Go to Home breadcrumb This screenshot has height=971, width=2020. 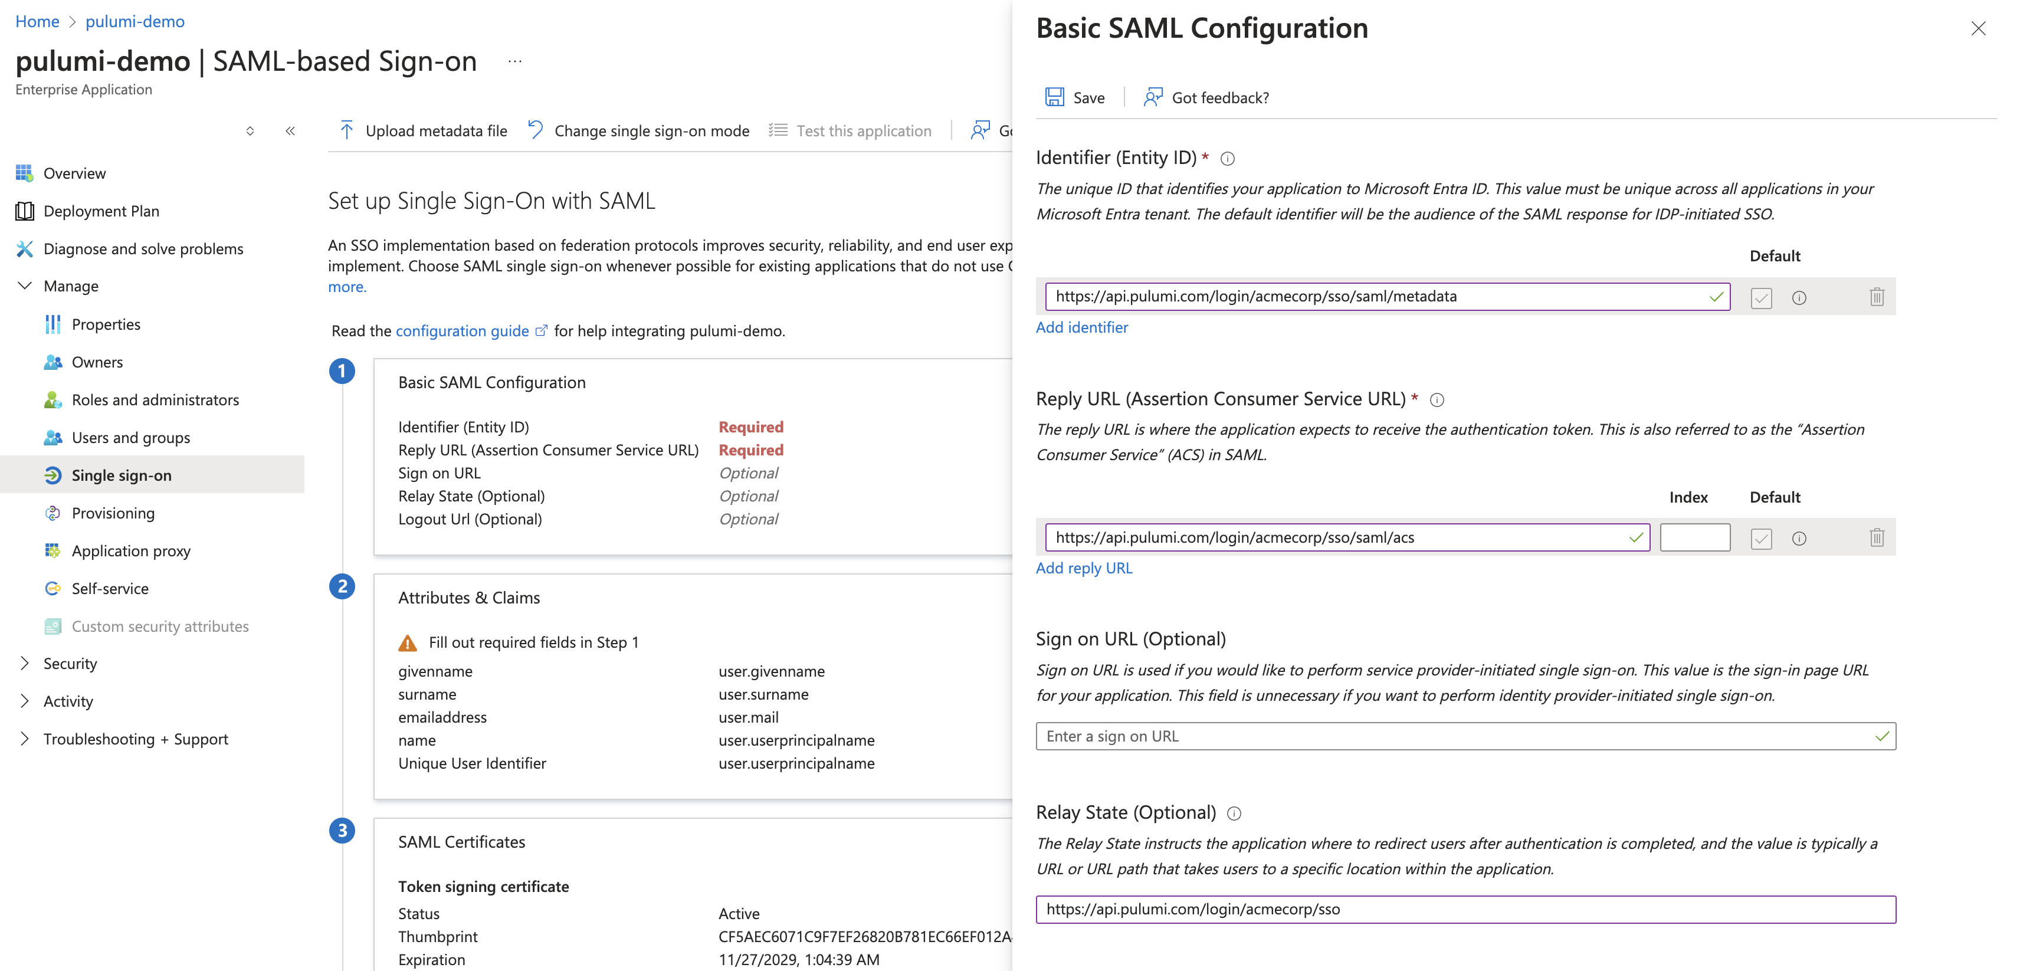pyautogui.click(x=37, y=21)
